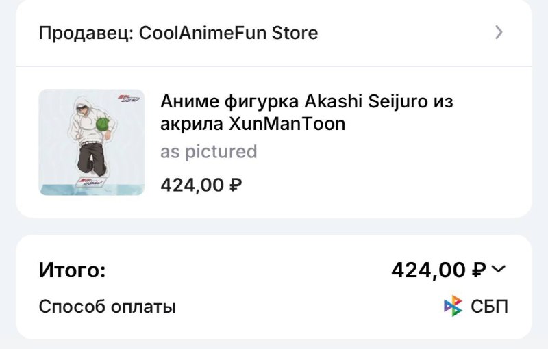Open the Akashi Seijuro product title
Image resolution: width=548 pixels, height=349 pixels.
click(306, 112)
